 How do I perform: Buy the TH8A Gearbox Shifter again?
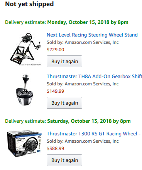pyautogui.click(x=64, y=103)
